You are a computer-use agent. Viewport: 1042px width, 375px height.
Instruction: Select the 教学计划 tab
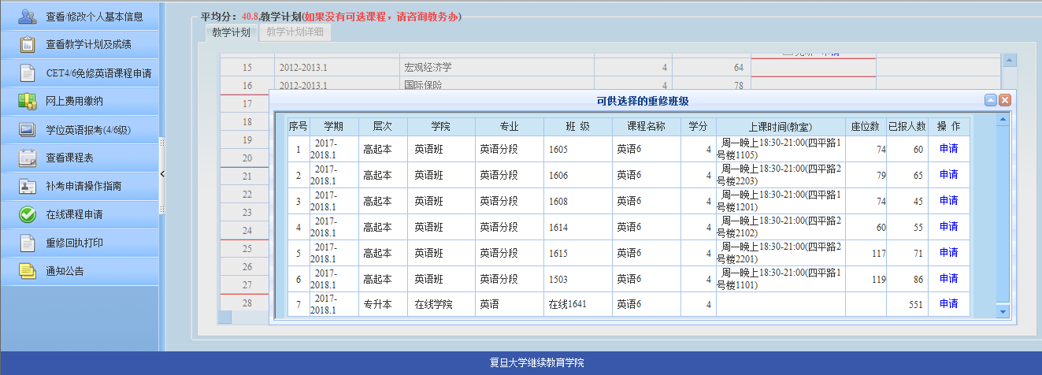(x=231, y=32)
